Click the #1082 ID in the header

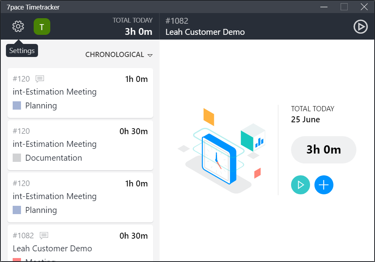pyautogui.click(x=177, y=21)
